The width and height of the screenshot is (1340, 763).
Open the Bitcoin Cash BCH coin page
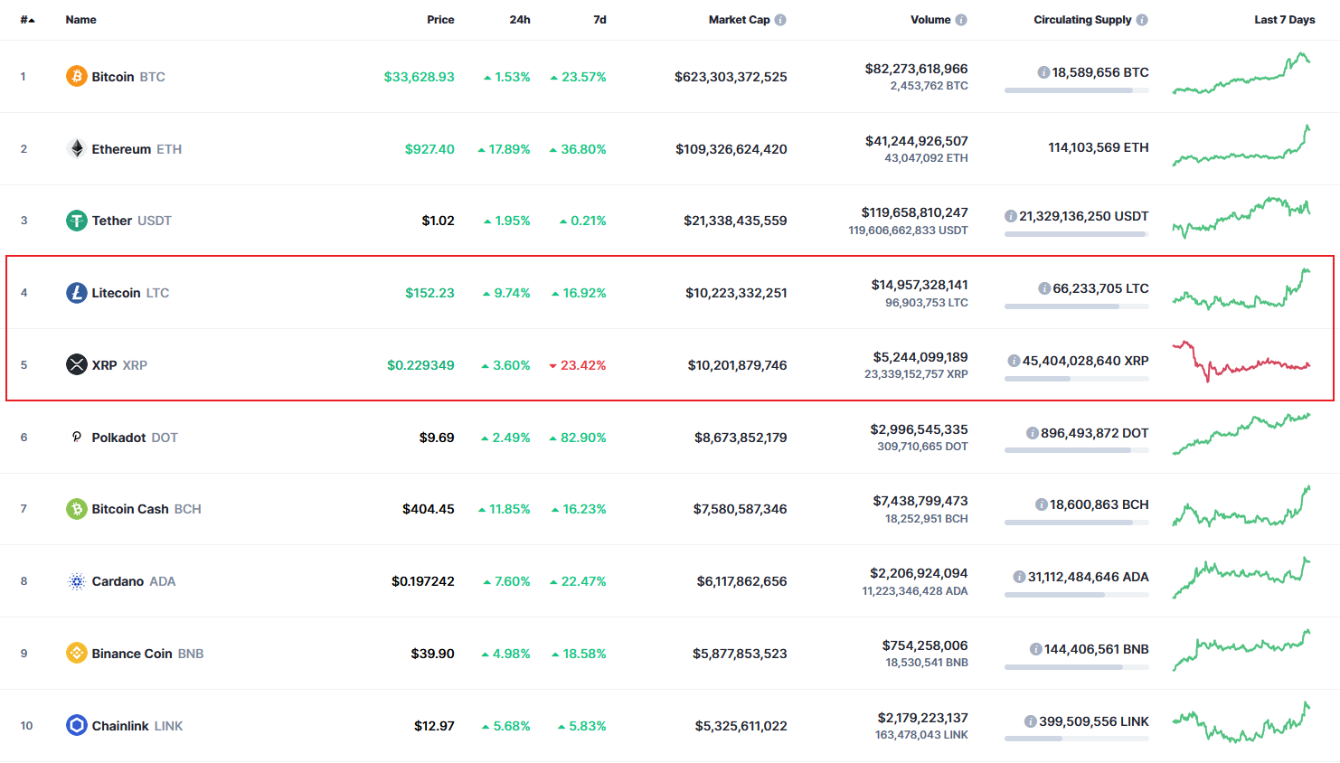(146, 509)
